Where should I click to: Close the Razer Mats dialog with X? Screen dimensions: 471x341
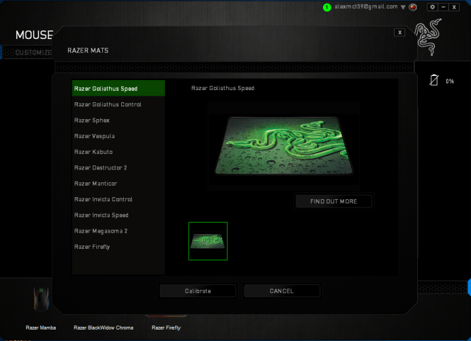(400, 32)
